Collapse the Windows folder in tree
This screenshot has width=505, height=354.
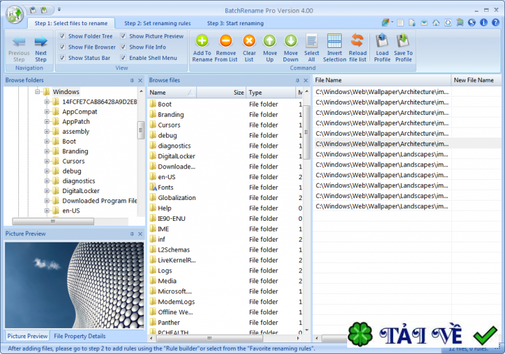pyautogui.click(x=37, y=92)
